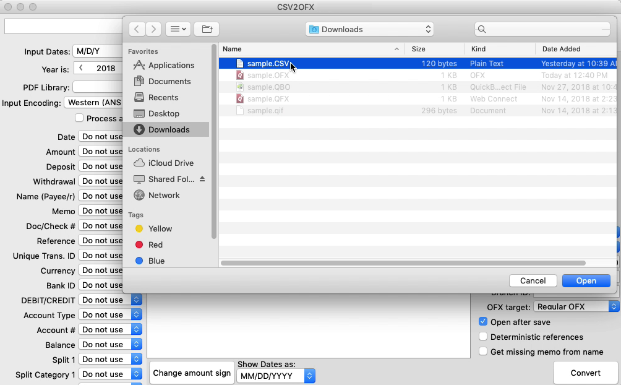Open the DEBIT/CREDIT mapping dropdown
The image size is (621, 385).
109,300
